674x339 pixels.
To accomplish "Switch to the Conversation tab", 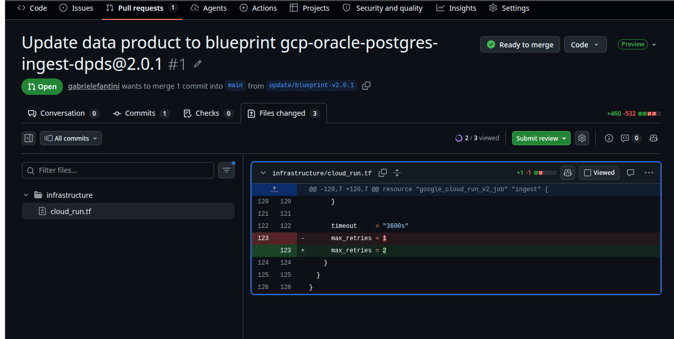I will coord(63,113).
